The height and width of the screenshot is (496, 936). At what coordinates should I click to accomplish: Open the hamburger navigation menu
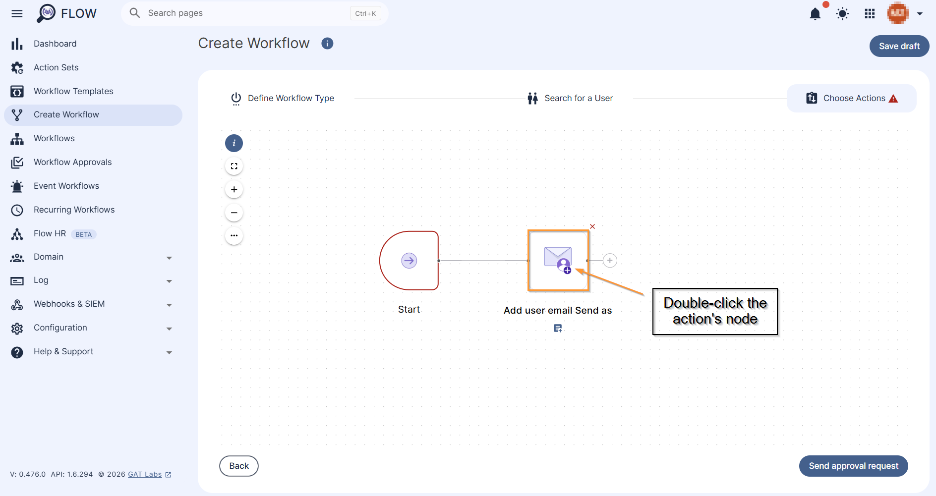[17, 13]
